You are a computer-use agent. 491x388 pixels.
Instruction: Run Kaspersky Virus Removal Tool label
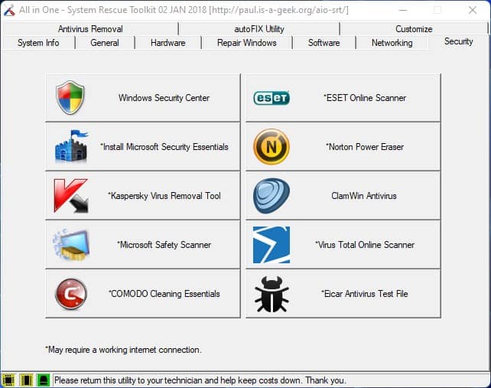point(164,196)
